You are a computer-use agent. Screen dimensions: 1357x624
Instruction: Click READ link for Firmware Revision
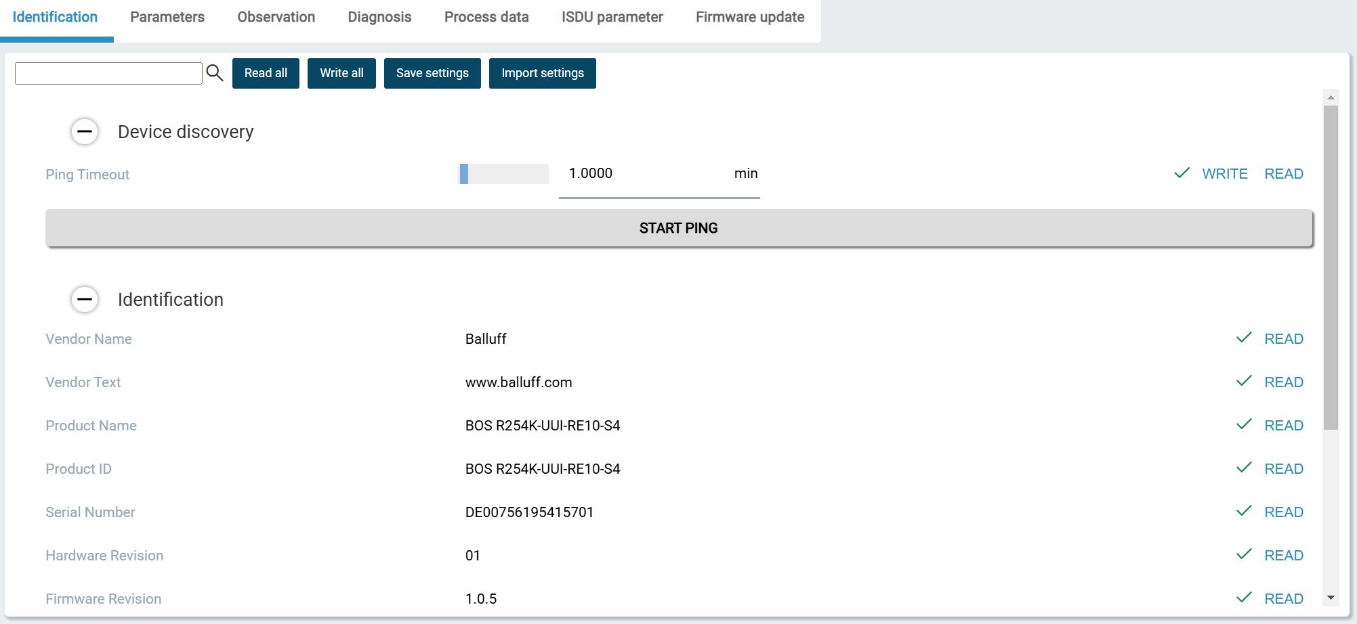[1284, 599]
